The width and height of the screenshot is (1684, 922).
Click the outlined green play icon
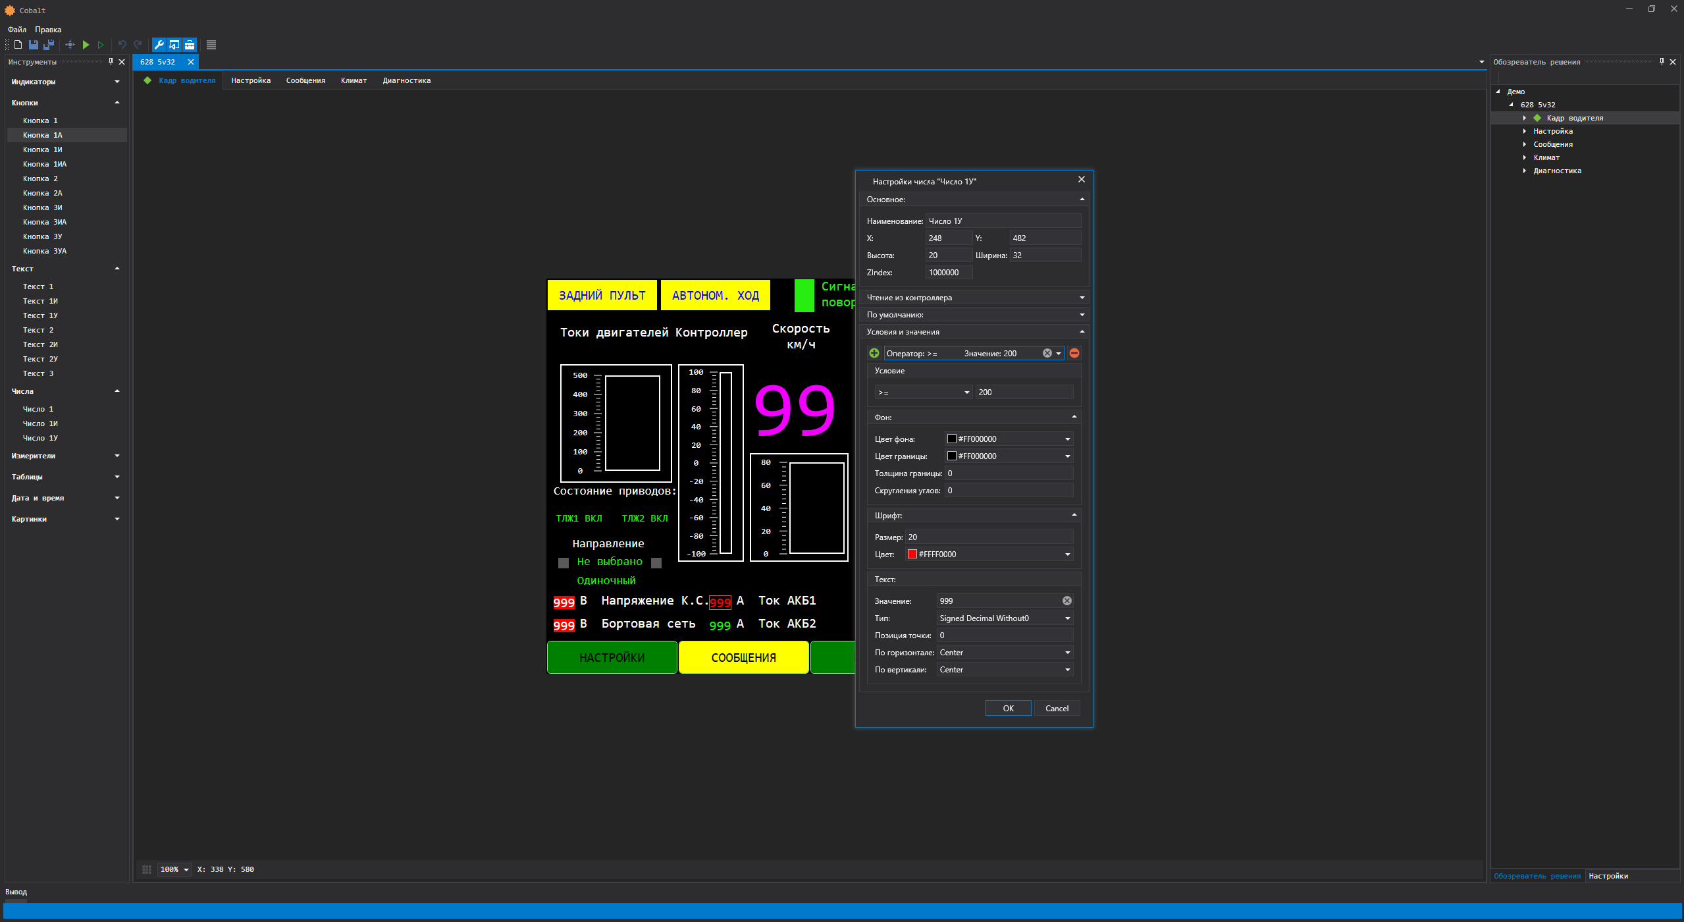(101, 45)
